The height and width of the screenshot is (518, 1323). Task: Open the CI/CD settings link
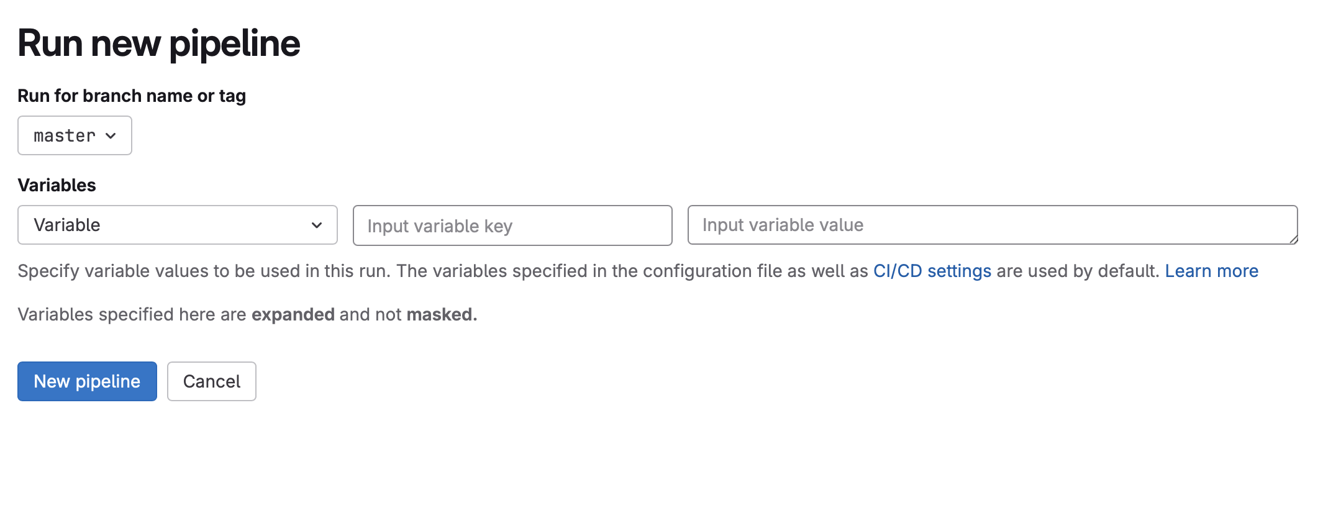click(x=932, y=271)
